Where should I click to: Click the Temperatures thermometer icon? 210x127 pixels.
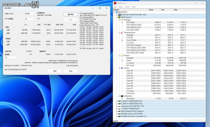coord(122,32)
